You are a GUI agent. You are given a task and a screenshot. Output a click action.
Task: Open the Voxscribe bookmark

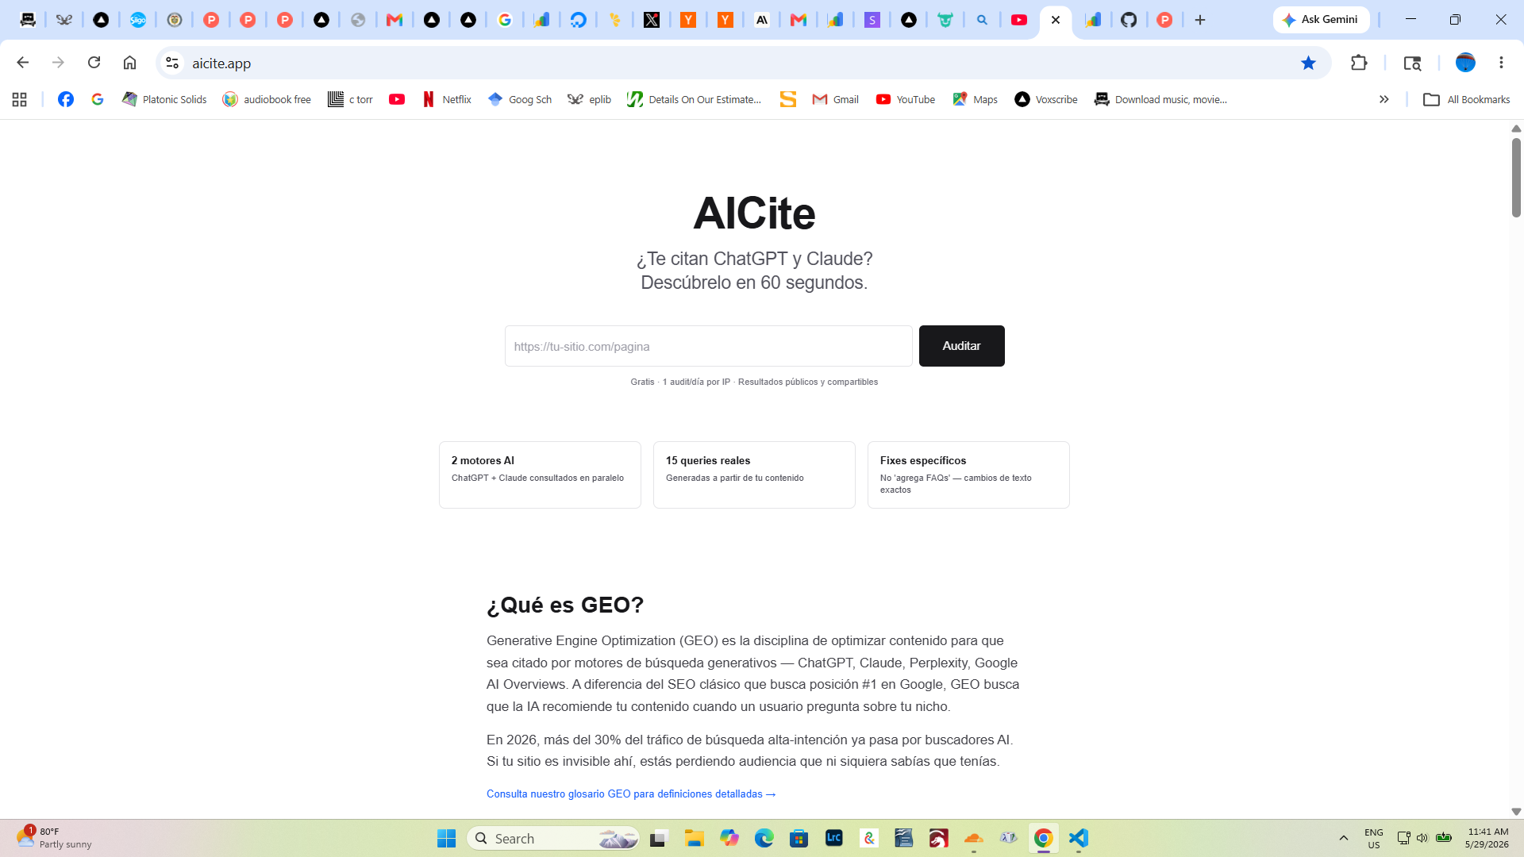[x=1046, y=99]
